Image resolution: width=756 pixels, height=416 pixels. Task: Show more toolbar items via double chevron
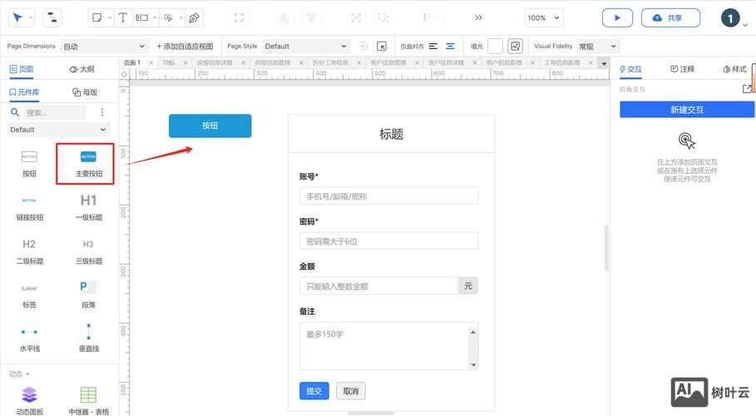478,17
